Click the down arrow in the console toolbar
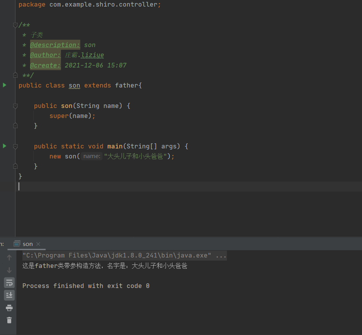362x335 pixels. tap(9, 270)
